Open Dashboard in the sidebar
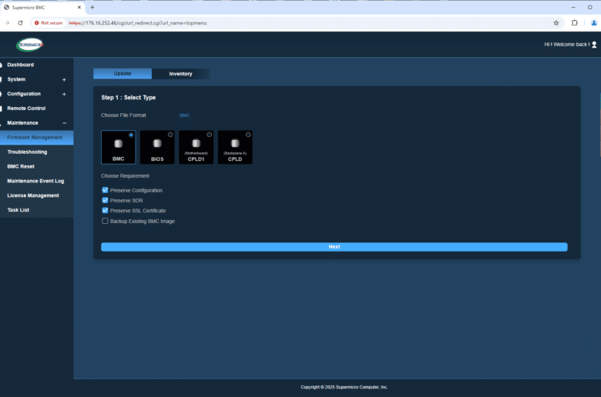This screenshot has width=601, height=397. pos(21,65)
